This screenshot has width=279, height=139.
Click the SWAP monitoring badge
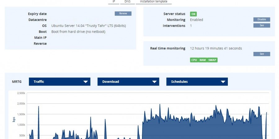(x=212, y=60)
